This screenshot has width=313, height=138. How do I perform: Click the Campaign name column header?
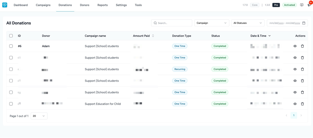(x=95, y=36)
